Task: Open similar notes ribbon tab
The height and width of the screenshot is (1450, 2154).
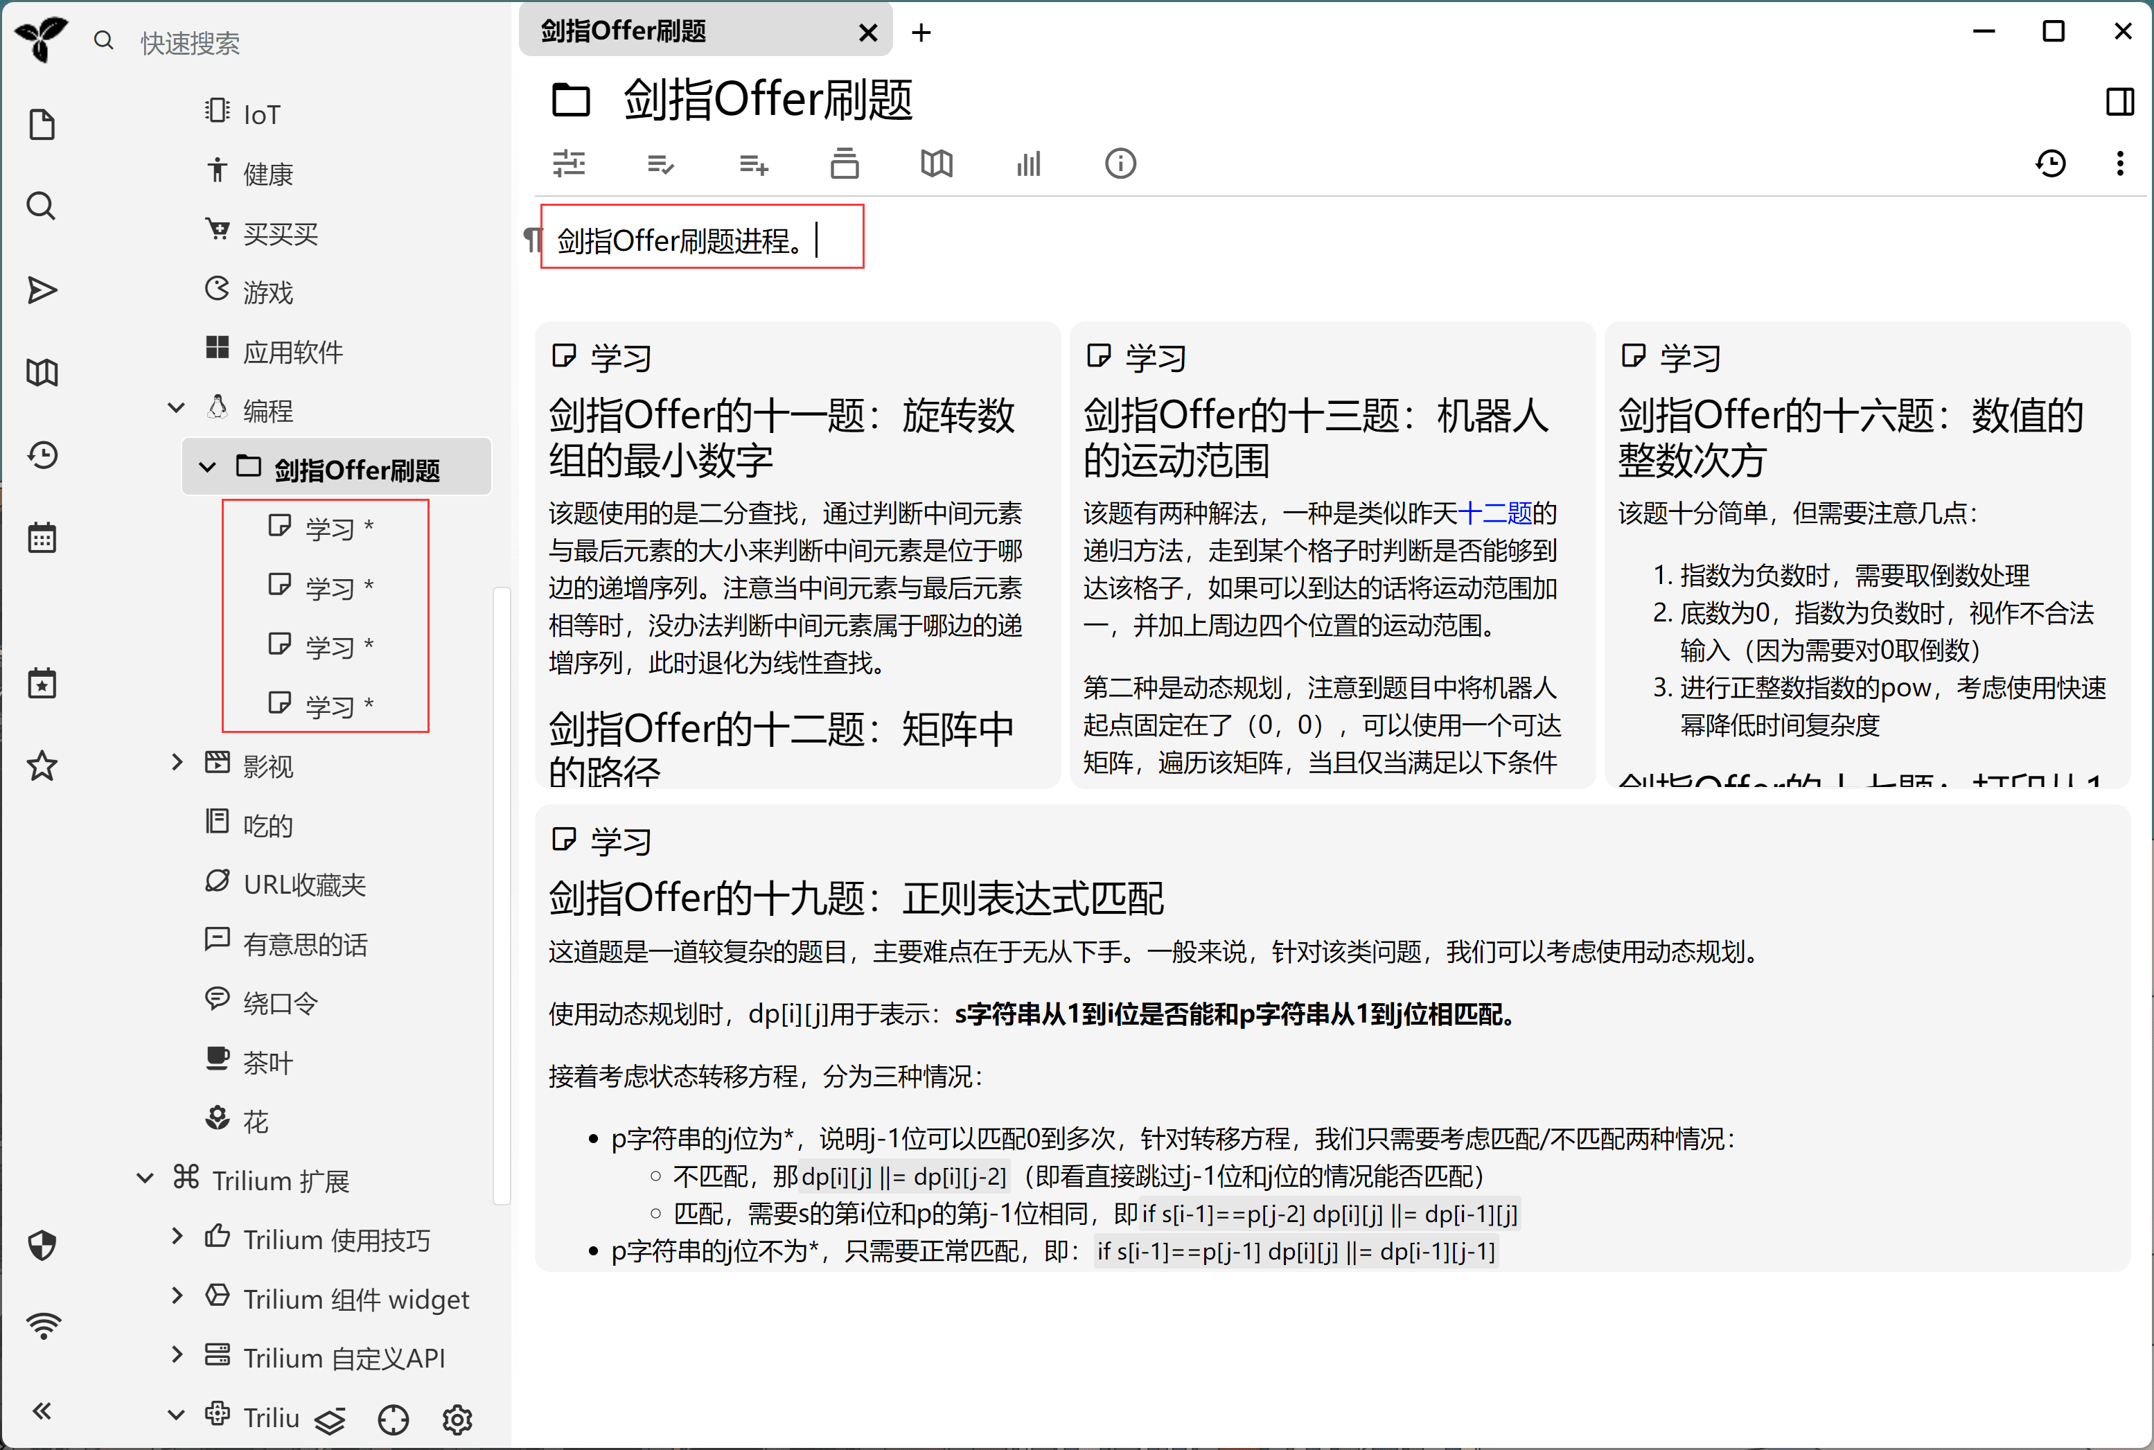Action: click(x=1028, y=163)
